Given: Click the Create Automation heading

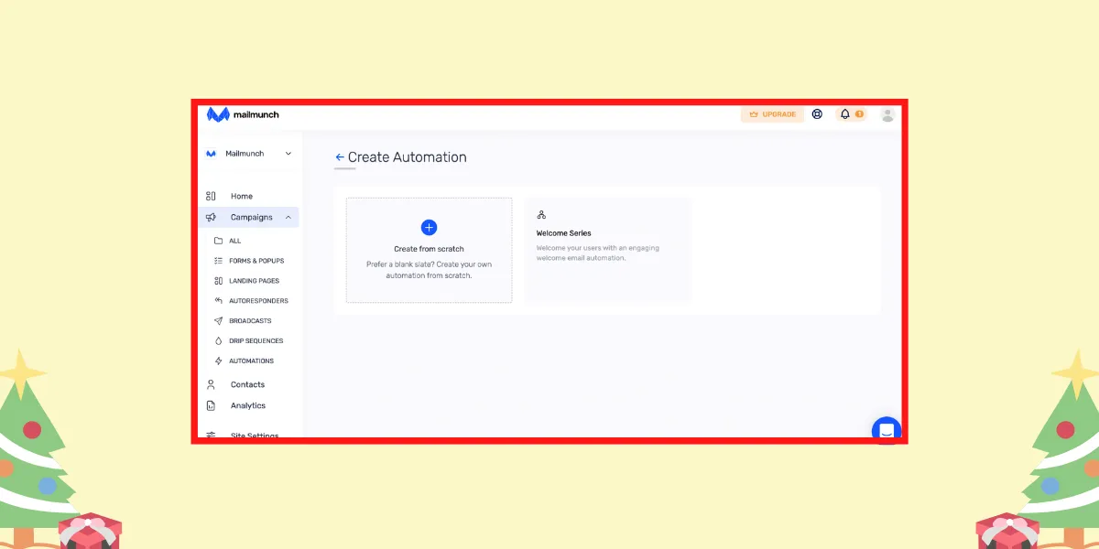Looking at the screenshot, I should [x=408, y=157].
